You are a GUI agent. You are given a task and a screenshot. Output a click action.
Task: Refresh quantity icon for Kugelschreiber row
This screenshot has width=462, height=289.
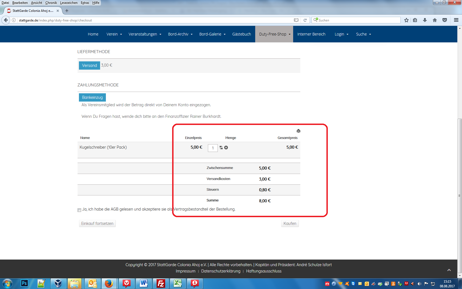(221, 148)
